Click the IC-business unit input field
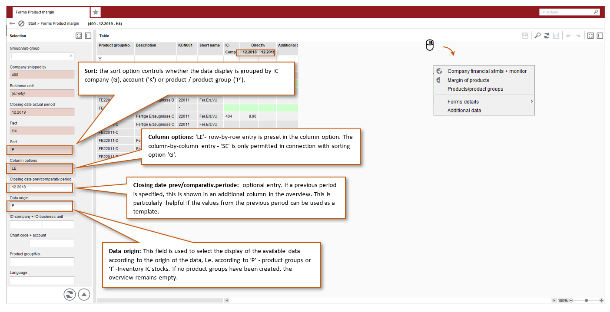This screenshot has width=610, height=312. click(58, 224)
